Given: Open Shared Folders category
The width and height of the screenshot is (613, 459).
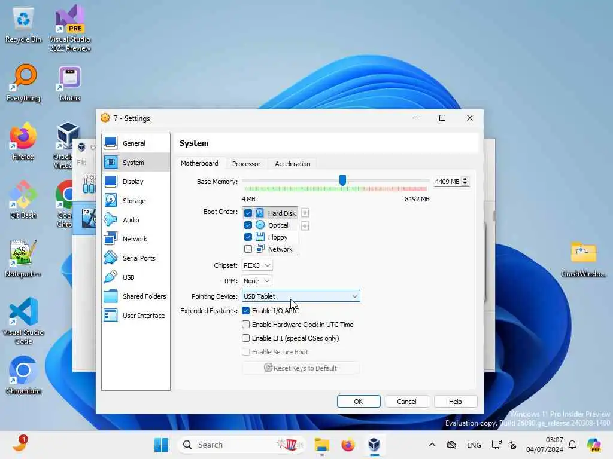Looking at the screenshot, I should (136, 296).
